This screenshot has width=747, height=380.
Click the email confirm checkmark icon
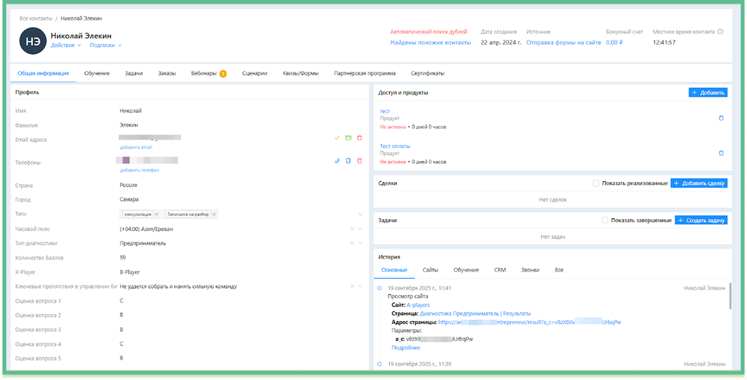337,138
